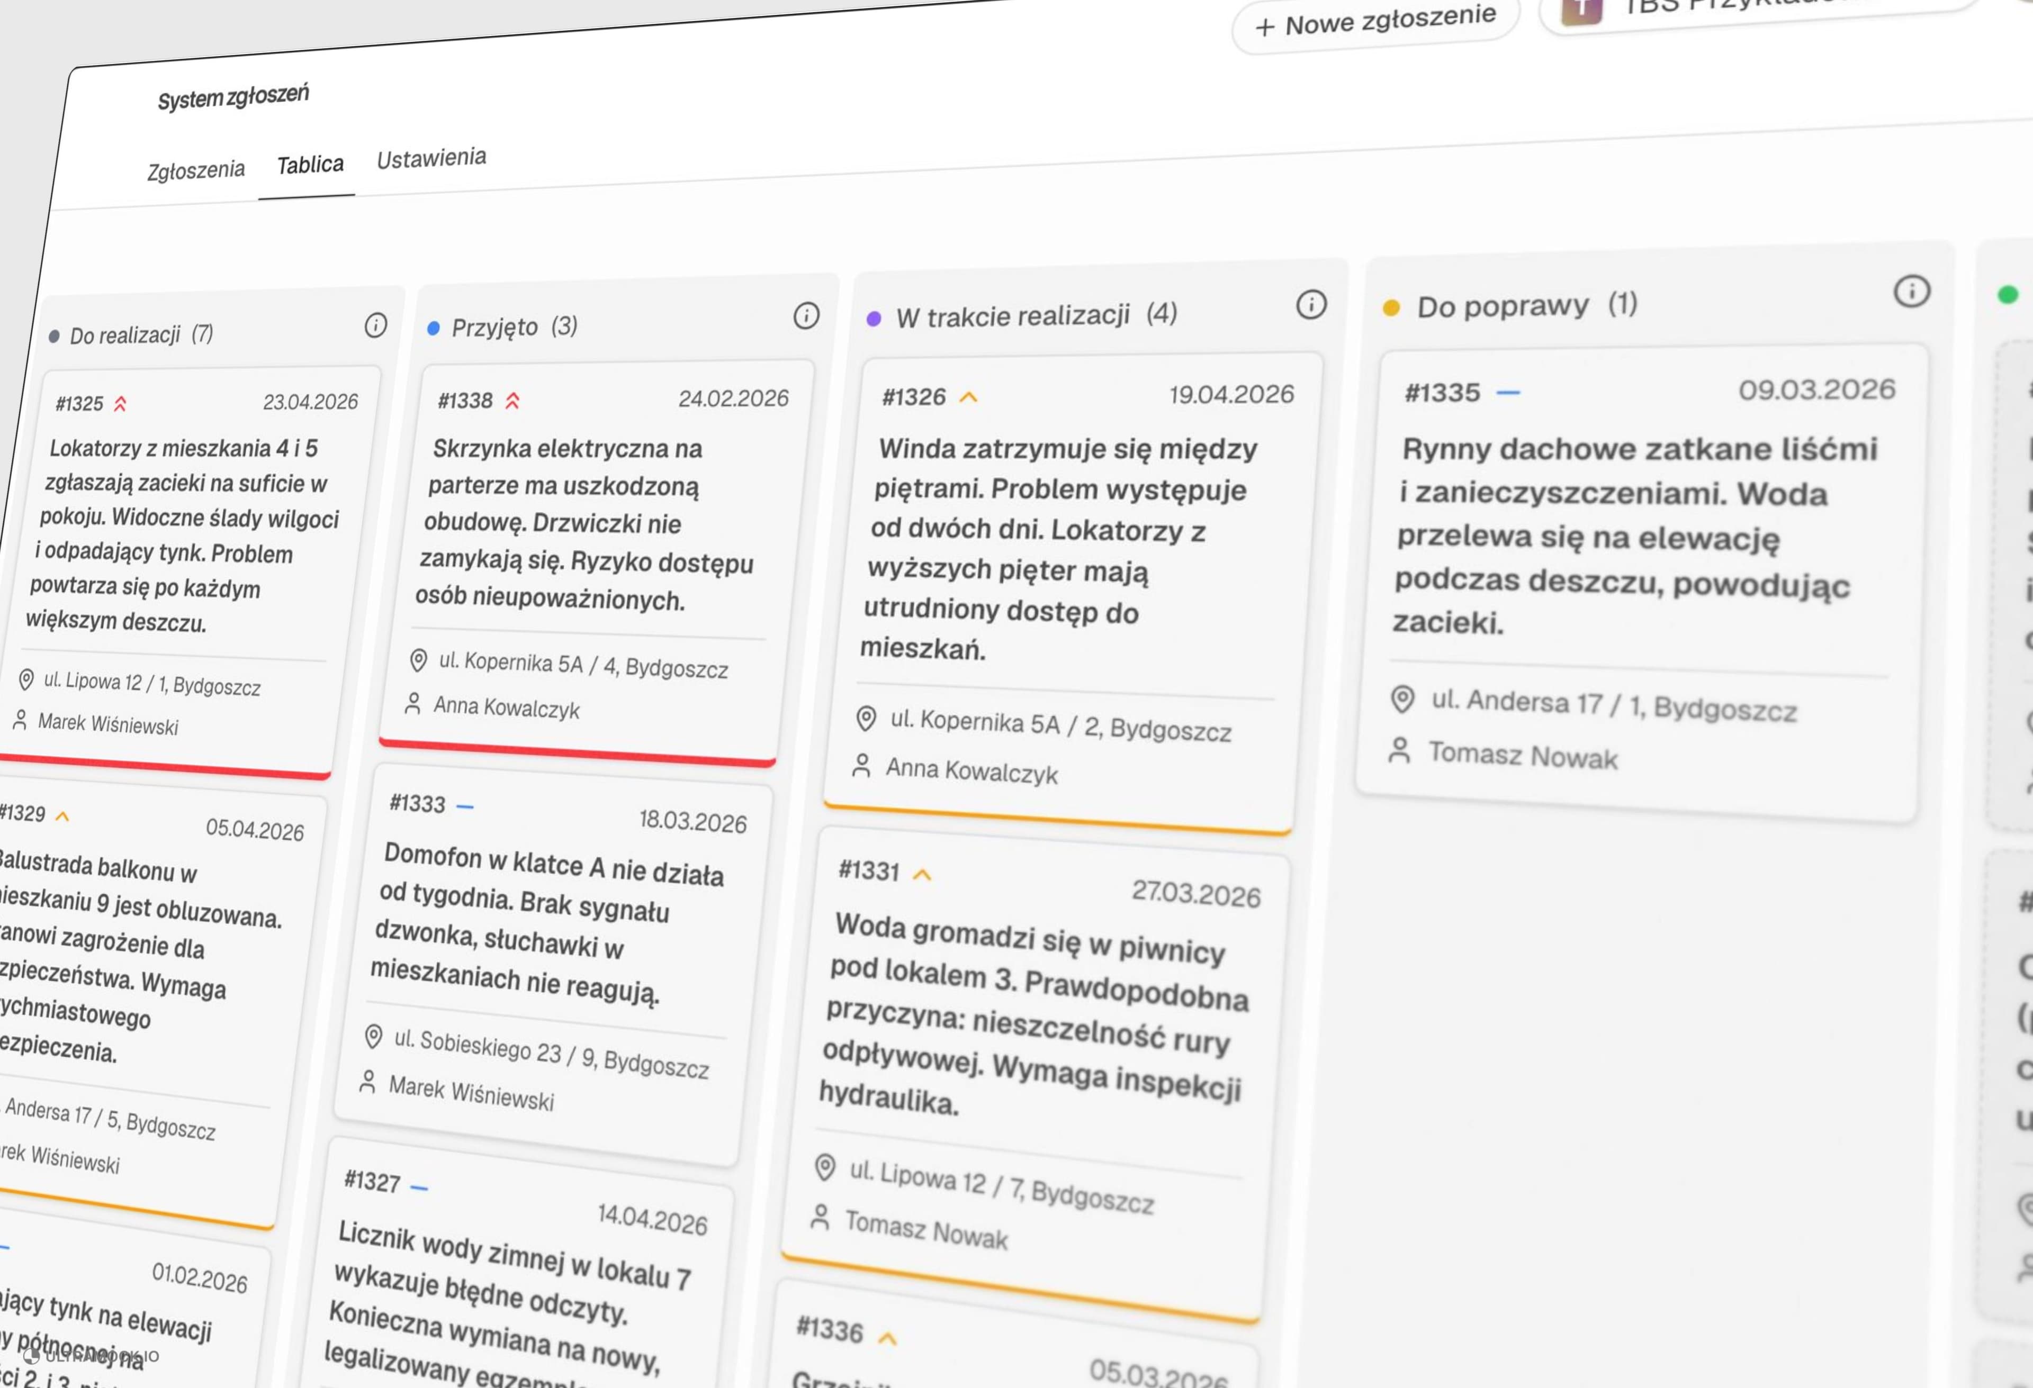Open info for the Przyjęto column
This screenshot has width=2033, height=1388.
click(x=806, y=315)
